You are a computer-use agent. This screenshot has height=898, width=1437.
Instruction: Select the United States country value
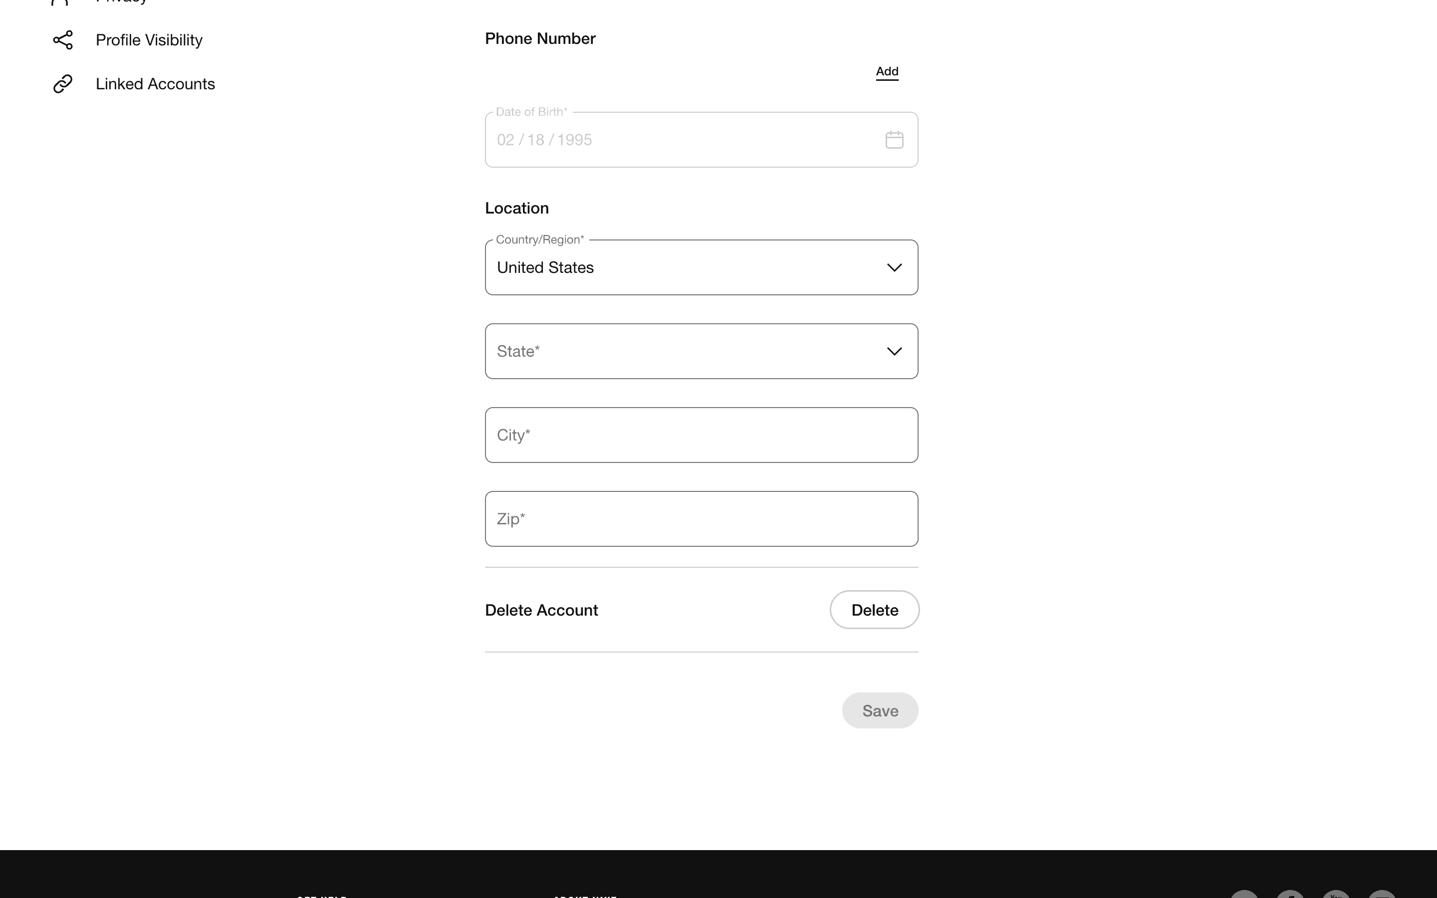[x=545, y=267]
